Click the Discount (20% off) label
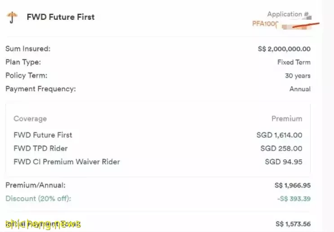This screenshot has width=334, height=232. click(38, 198)
